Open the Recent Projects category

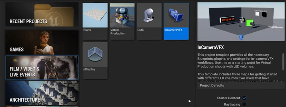[42, 14]
